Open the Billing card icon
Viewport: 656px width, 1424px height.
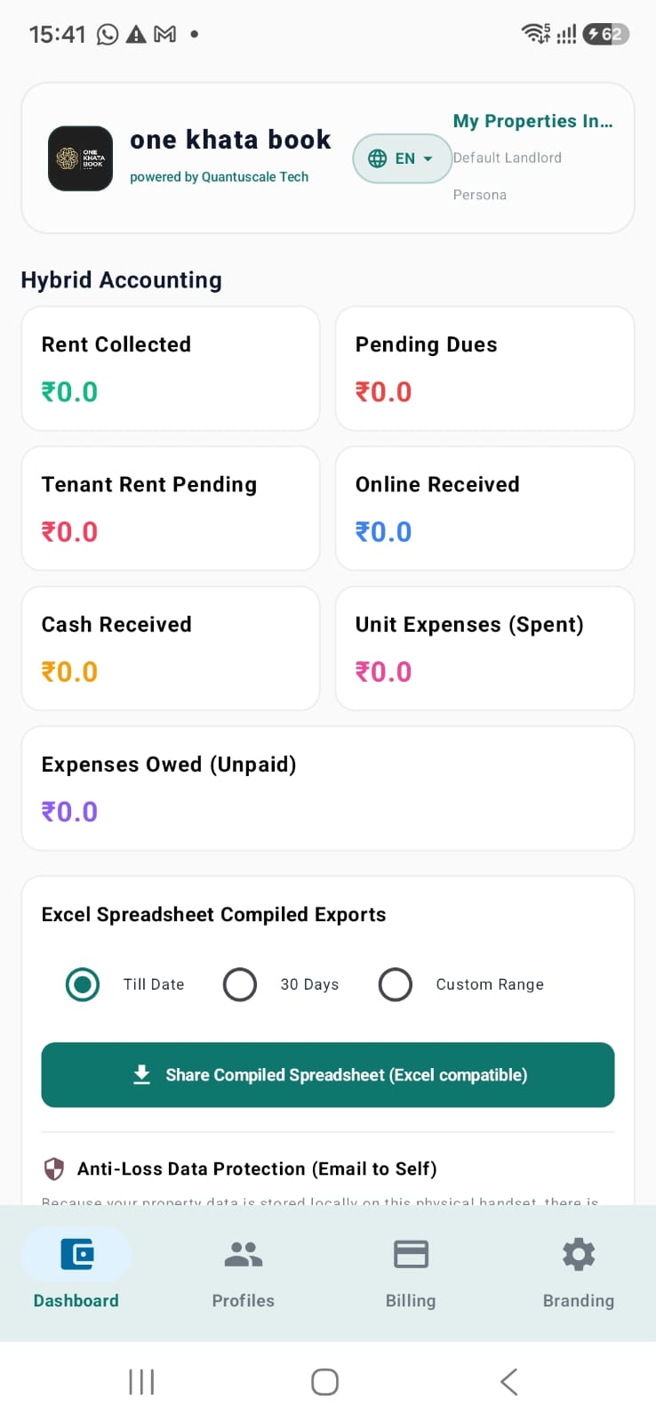(411, 1254)
